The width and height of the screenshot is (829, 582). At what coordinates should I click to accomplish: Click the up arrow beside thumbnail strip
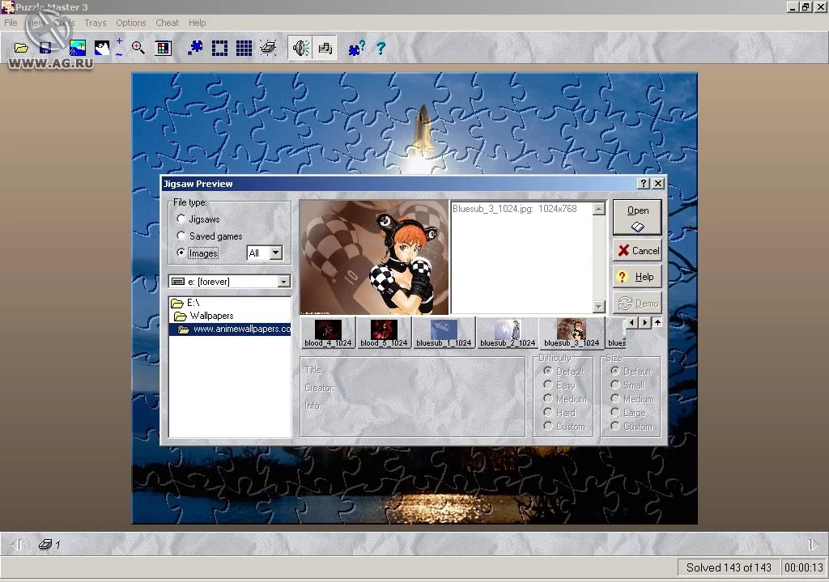point(657,322)
